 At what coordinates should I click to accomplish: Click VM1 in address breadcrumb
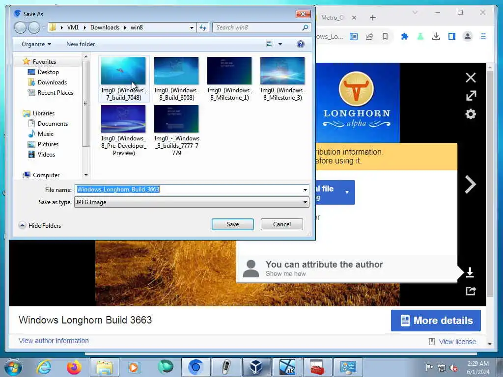click(x=73, y=27)
